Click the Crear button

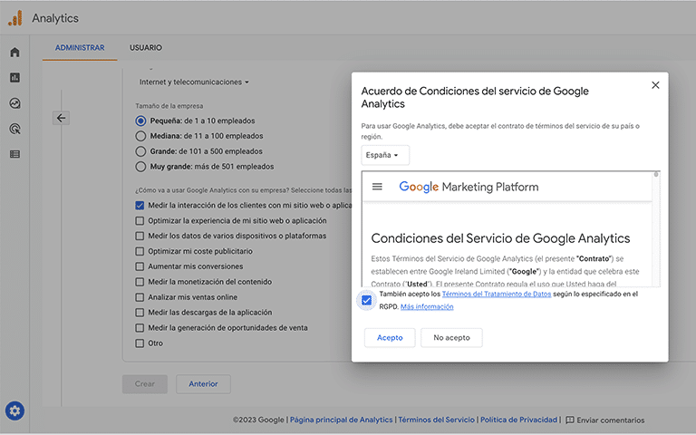click(145, 384)
